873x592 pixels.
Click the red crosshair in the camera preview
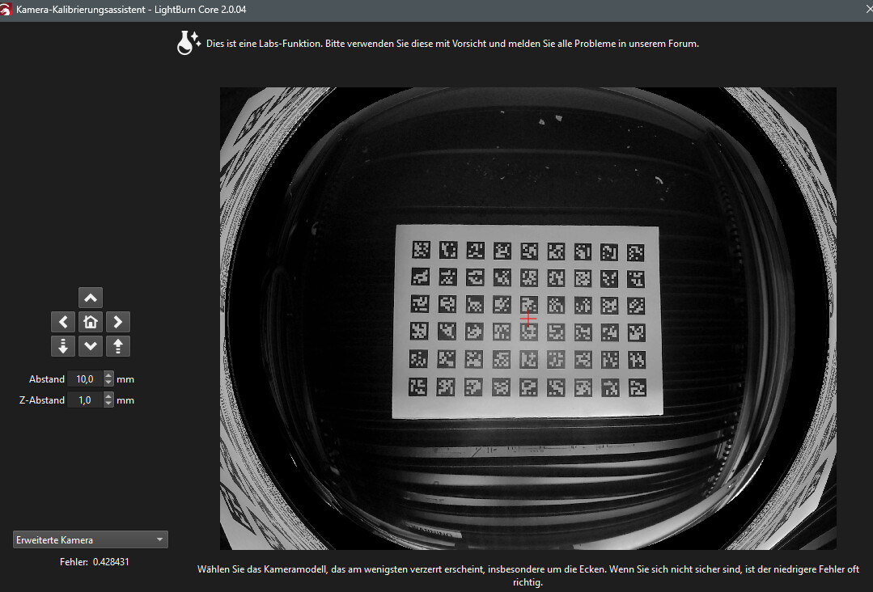click(x=528, y=318)
